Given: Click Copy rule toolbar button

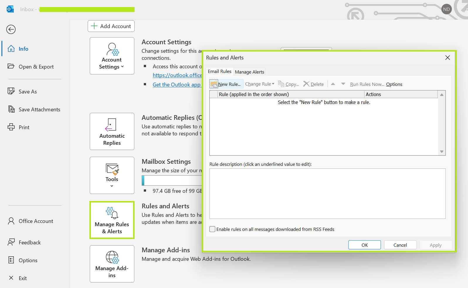Looking at the screenshot, I should click(x=289, y=84).
